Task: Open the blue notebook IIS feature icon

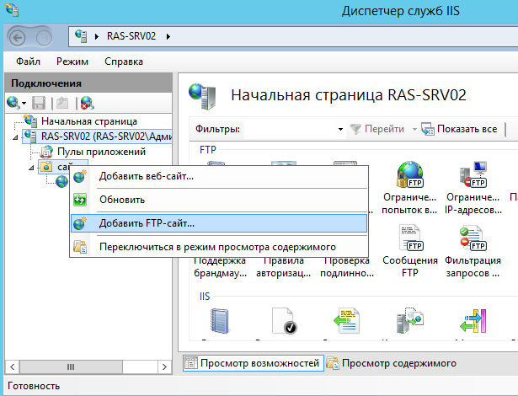Action: (x=220, y=321)
